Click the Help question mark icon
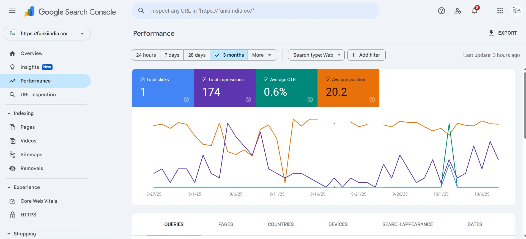Image resolution: width=526 pixels, height=239 pixels. point(441,11)
